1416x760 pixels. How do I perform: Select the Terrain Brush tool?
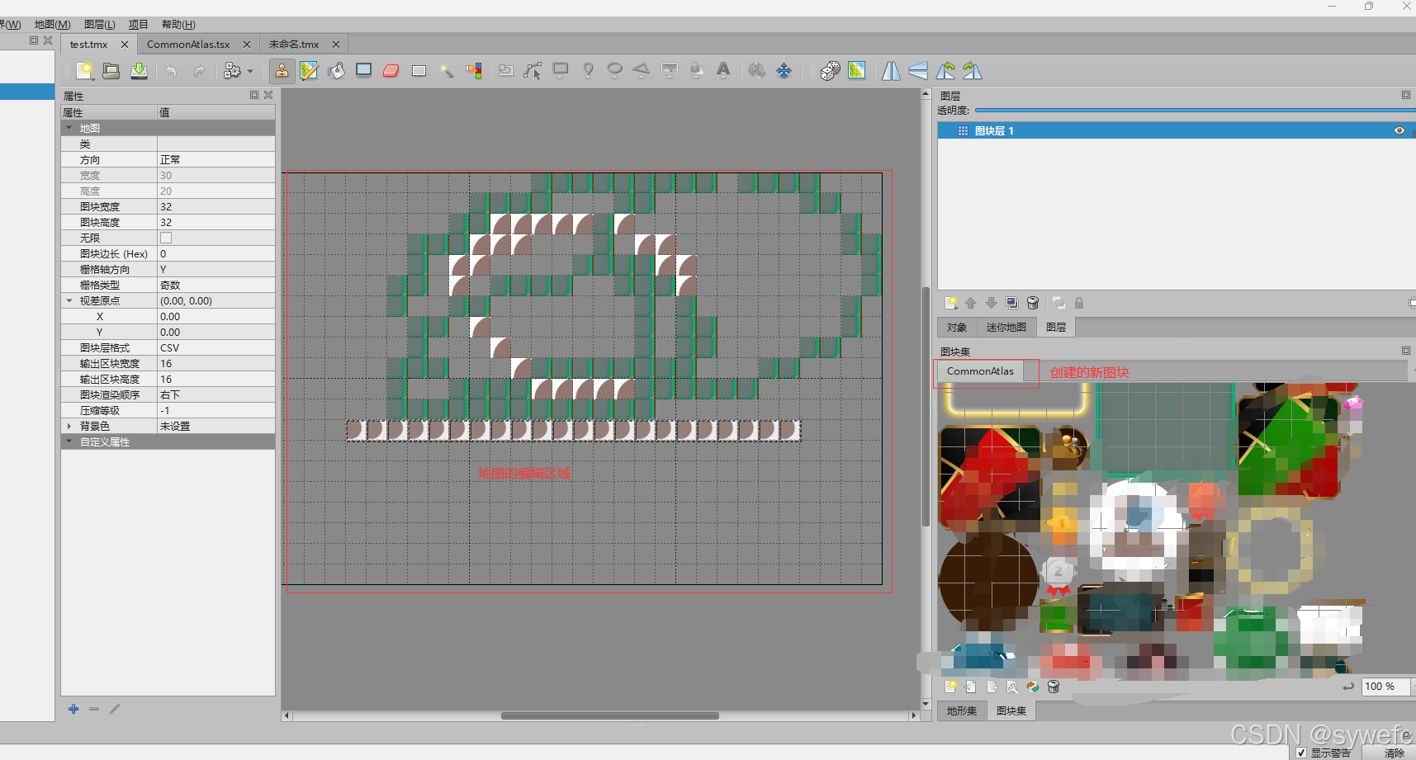(x=309, y=71)
